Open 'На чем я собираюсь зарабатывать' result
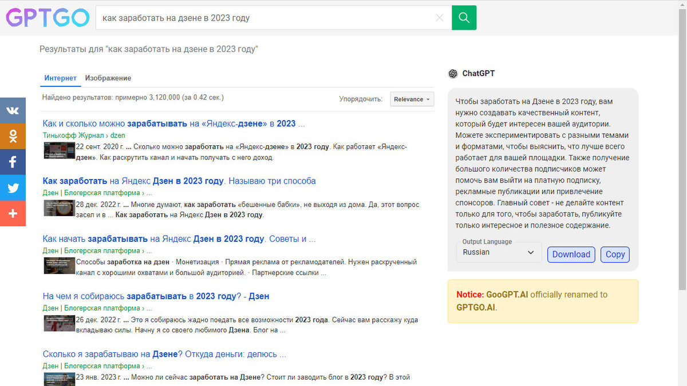 tap(156, 296)
